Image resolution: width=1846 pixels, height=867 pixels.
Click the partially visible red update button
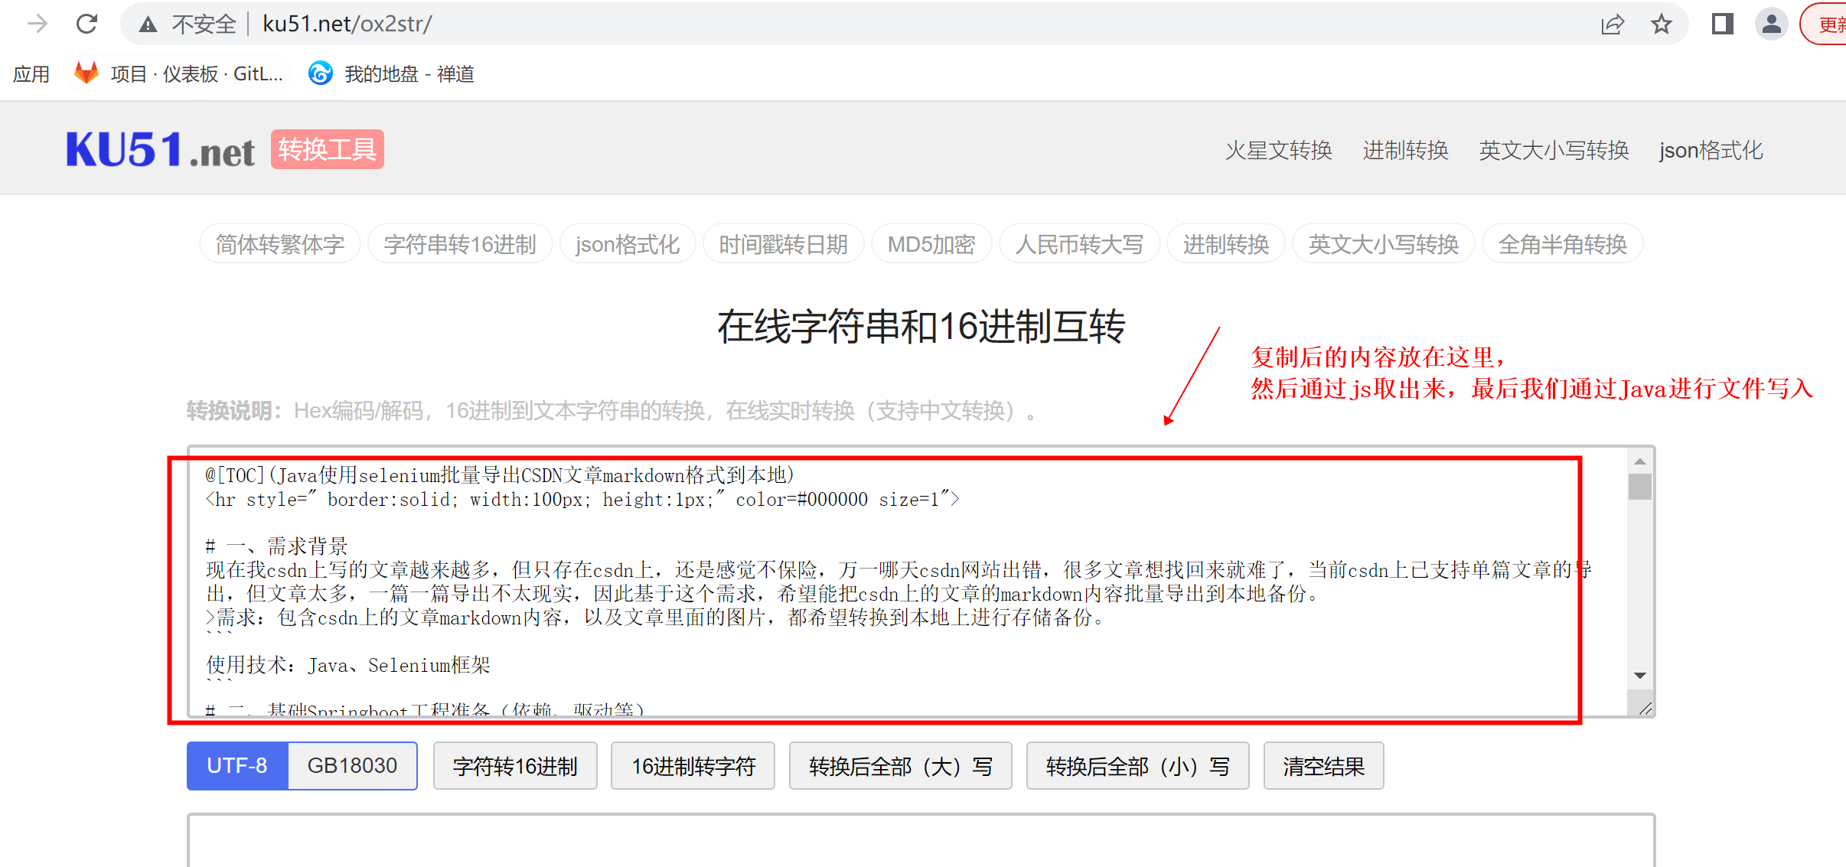click(1825, 24)
